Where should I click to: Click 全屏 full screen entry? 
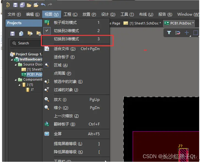tap(76, 134)
